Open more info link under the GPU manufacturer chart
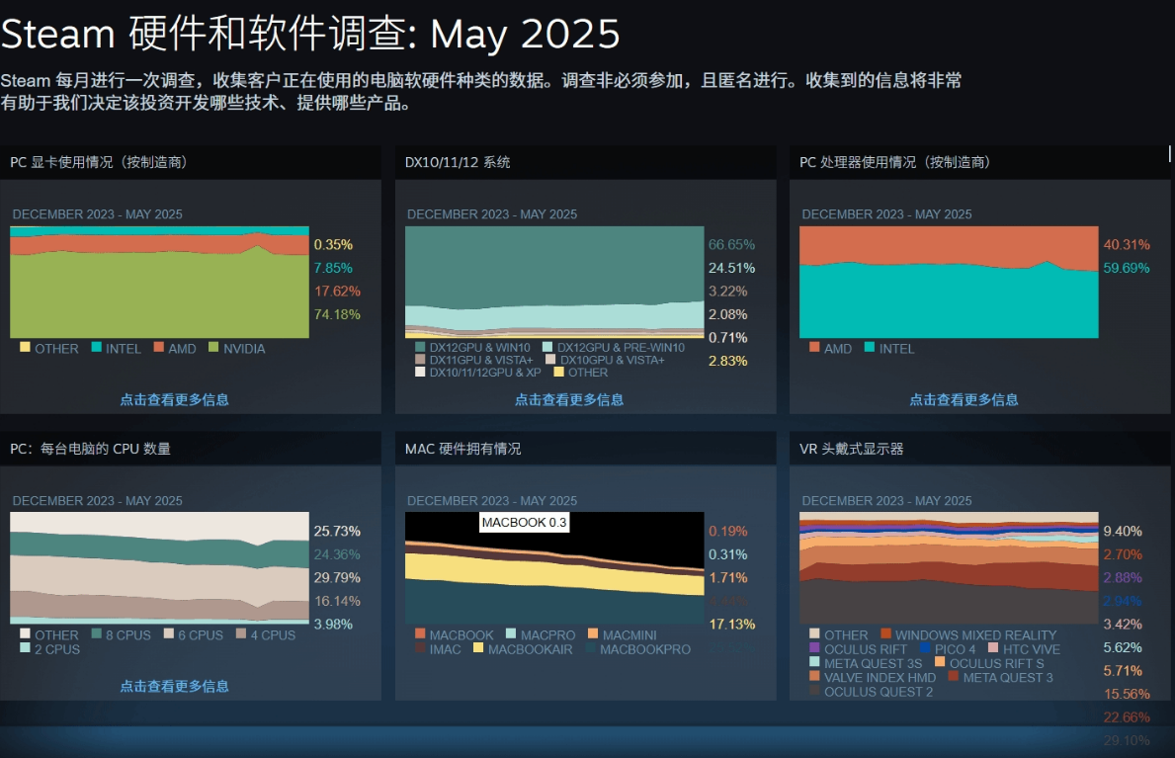 pos(175,399)
